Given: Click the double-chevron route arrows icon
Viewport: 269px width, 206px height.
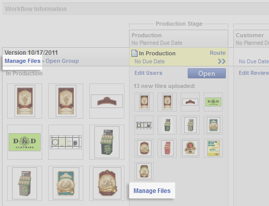Looking at the screenshot, I should pyautogui.click(x=222, y=61).
